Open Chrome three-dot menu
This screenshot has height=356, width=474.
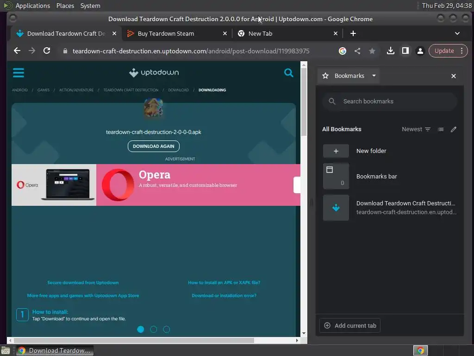[462, 51]
